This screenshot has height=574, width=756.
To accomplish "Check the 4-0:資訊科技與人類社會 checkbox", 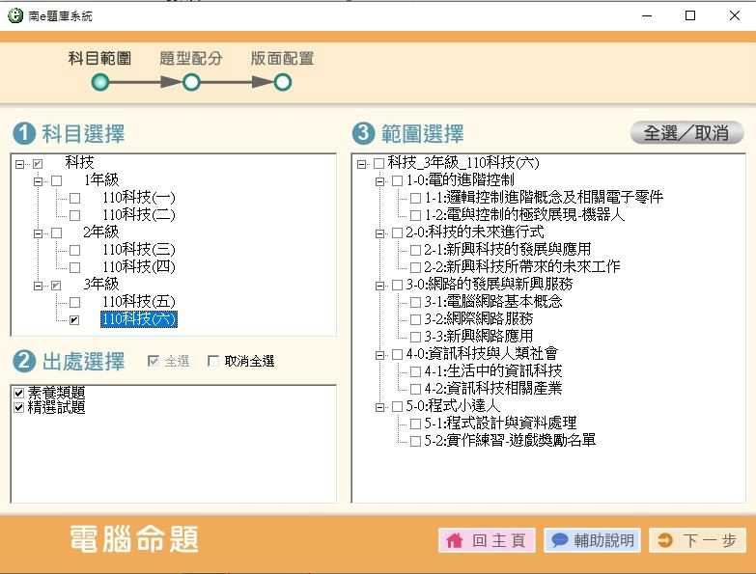I will tap(397, 354).
